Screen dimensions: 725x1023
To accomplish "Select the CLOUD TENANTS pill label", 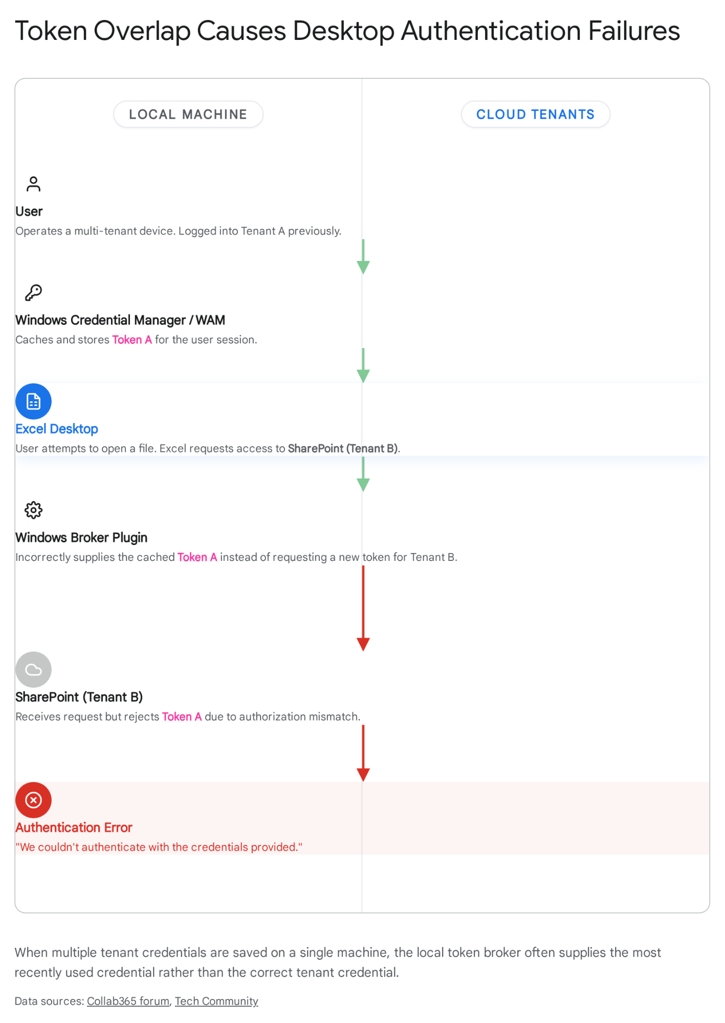I will coord(535,114).
